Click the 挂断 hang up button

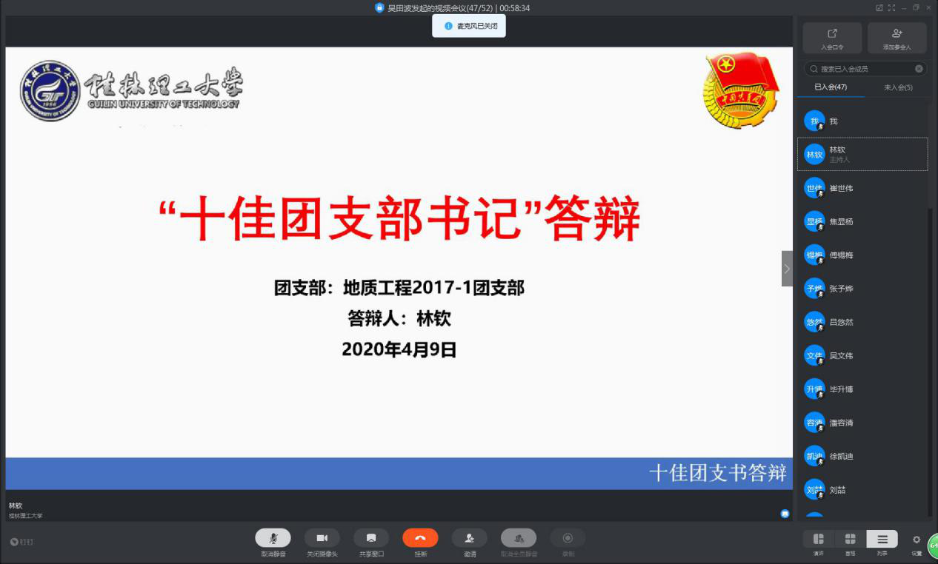420,538
